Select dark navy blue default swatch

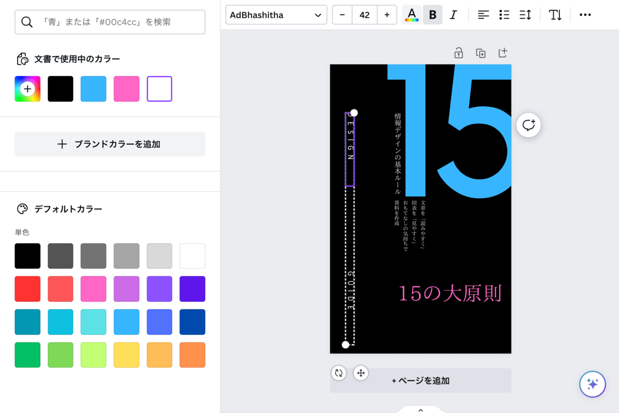click(192, 322)
